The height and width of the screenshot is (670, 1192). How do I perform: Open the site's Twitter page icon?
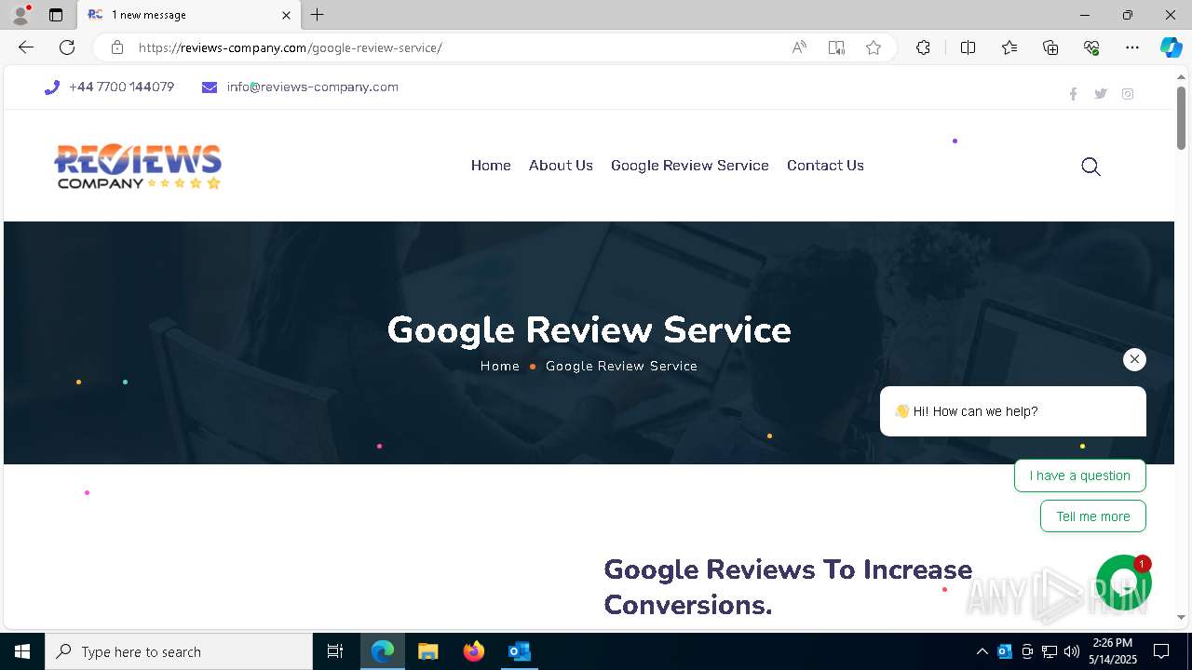click(1101, 94)
